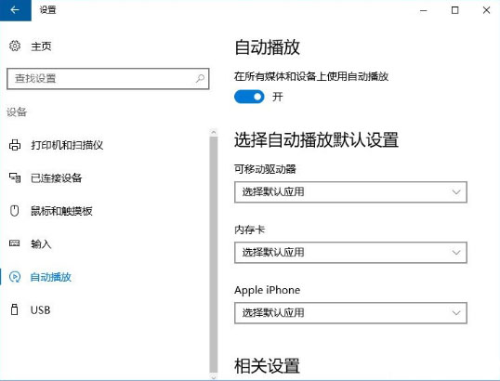Open USB settings page
Screen dimensions: 500x381
coord(41,309)
